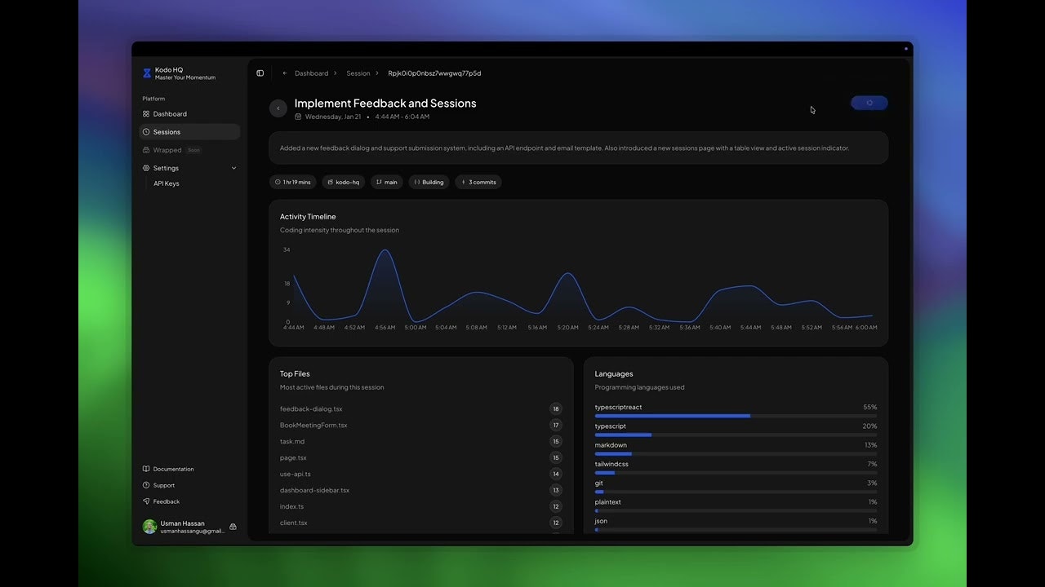Viewport: 1045px width, 587px height.
Task: Click the Dashboard breadcrumb link
Action: coord(311,73)
